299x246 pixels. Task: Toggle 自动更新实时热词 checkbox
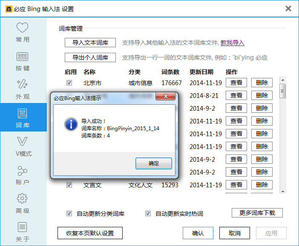(x=148, y=213)
